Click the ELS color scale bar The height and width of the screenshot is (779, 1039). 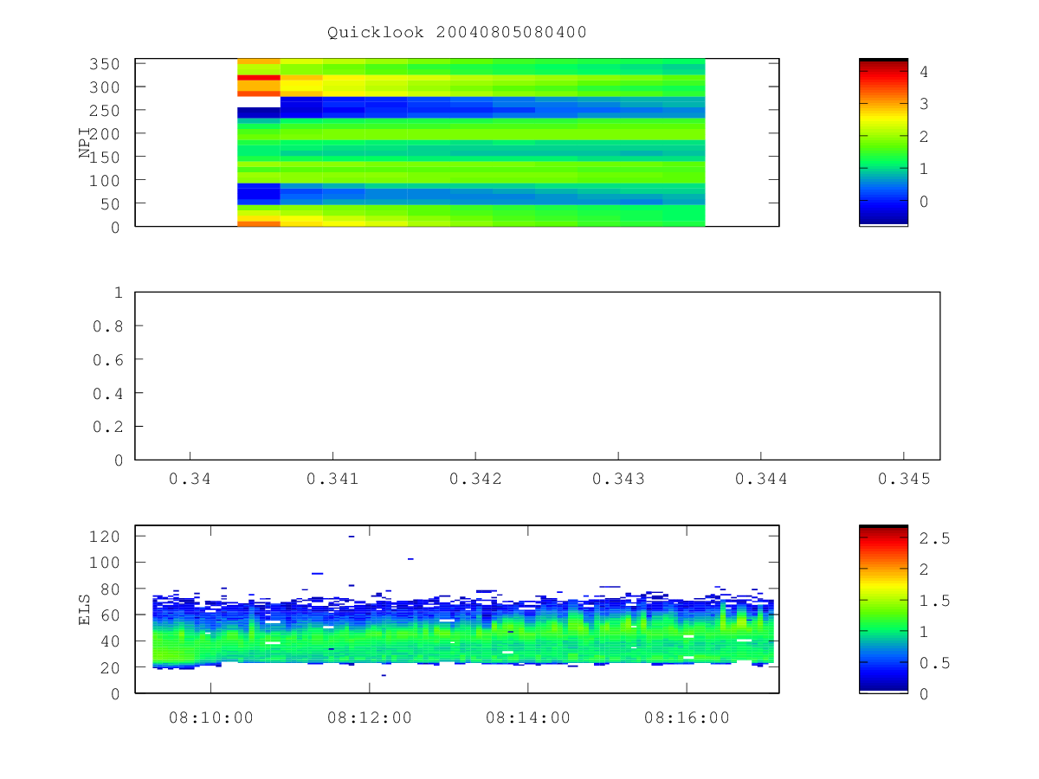click(883, 608)
